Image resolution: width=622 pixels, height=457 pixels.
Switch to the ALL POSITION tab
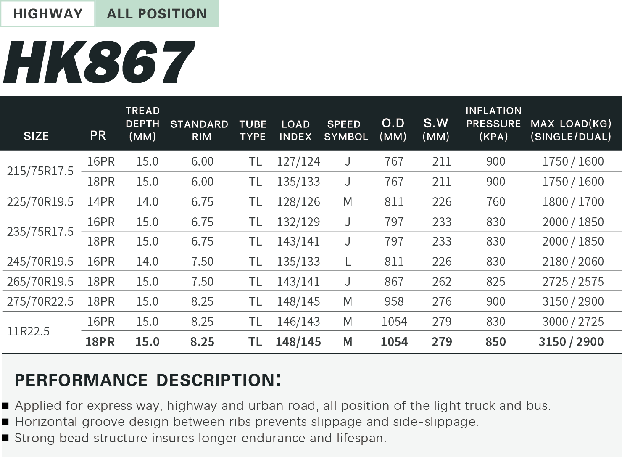coord(156,14)
